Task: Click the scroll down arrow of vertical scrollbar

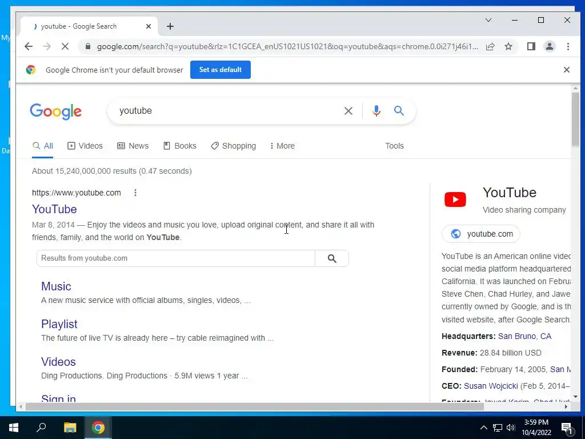Action: pyautogui.click(x=575, y=397)
